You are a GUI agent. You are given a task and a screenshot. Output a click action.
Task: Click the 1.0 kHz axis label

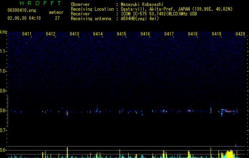(3, 71)
